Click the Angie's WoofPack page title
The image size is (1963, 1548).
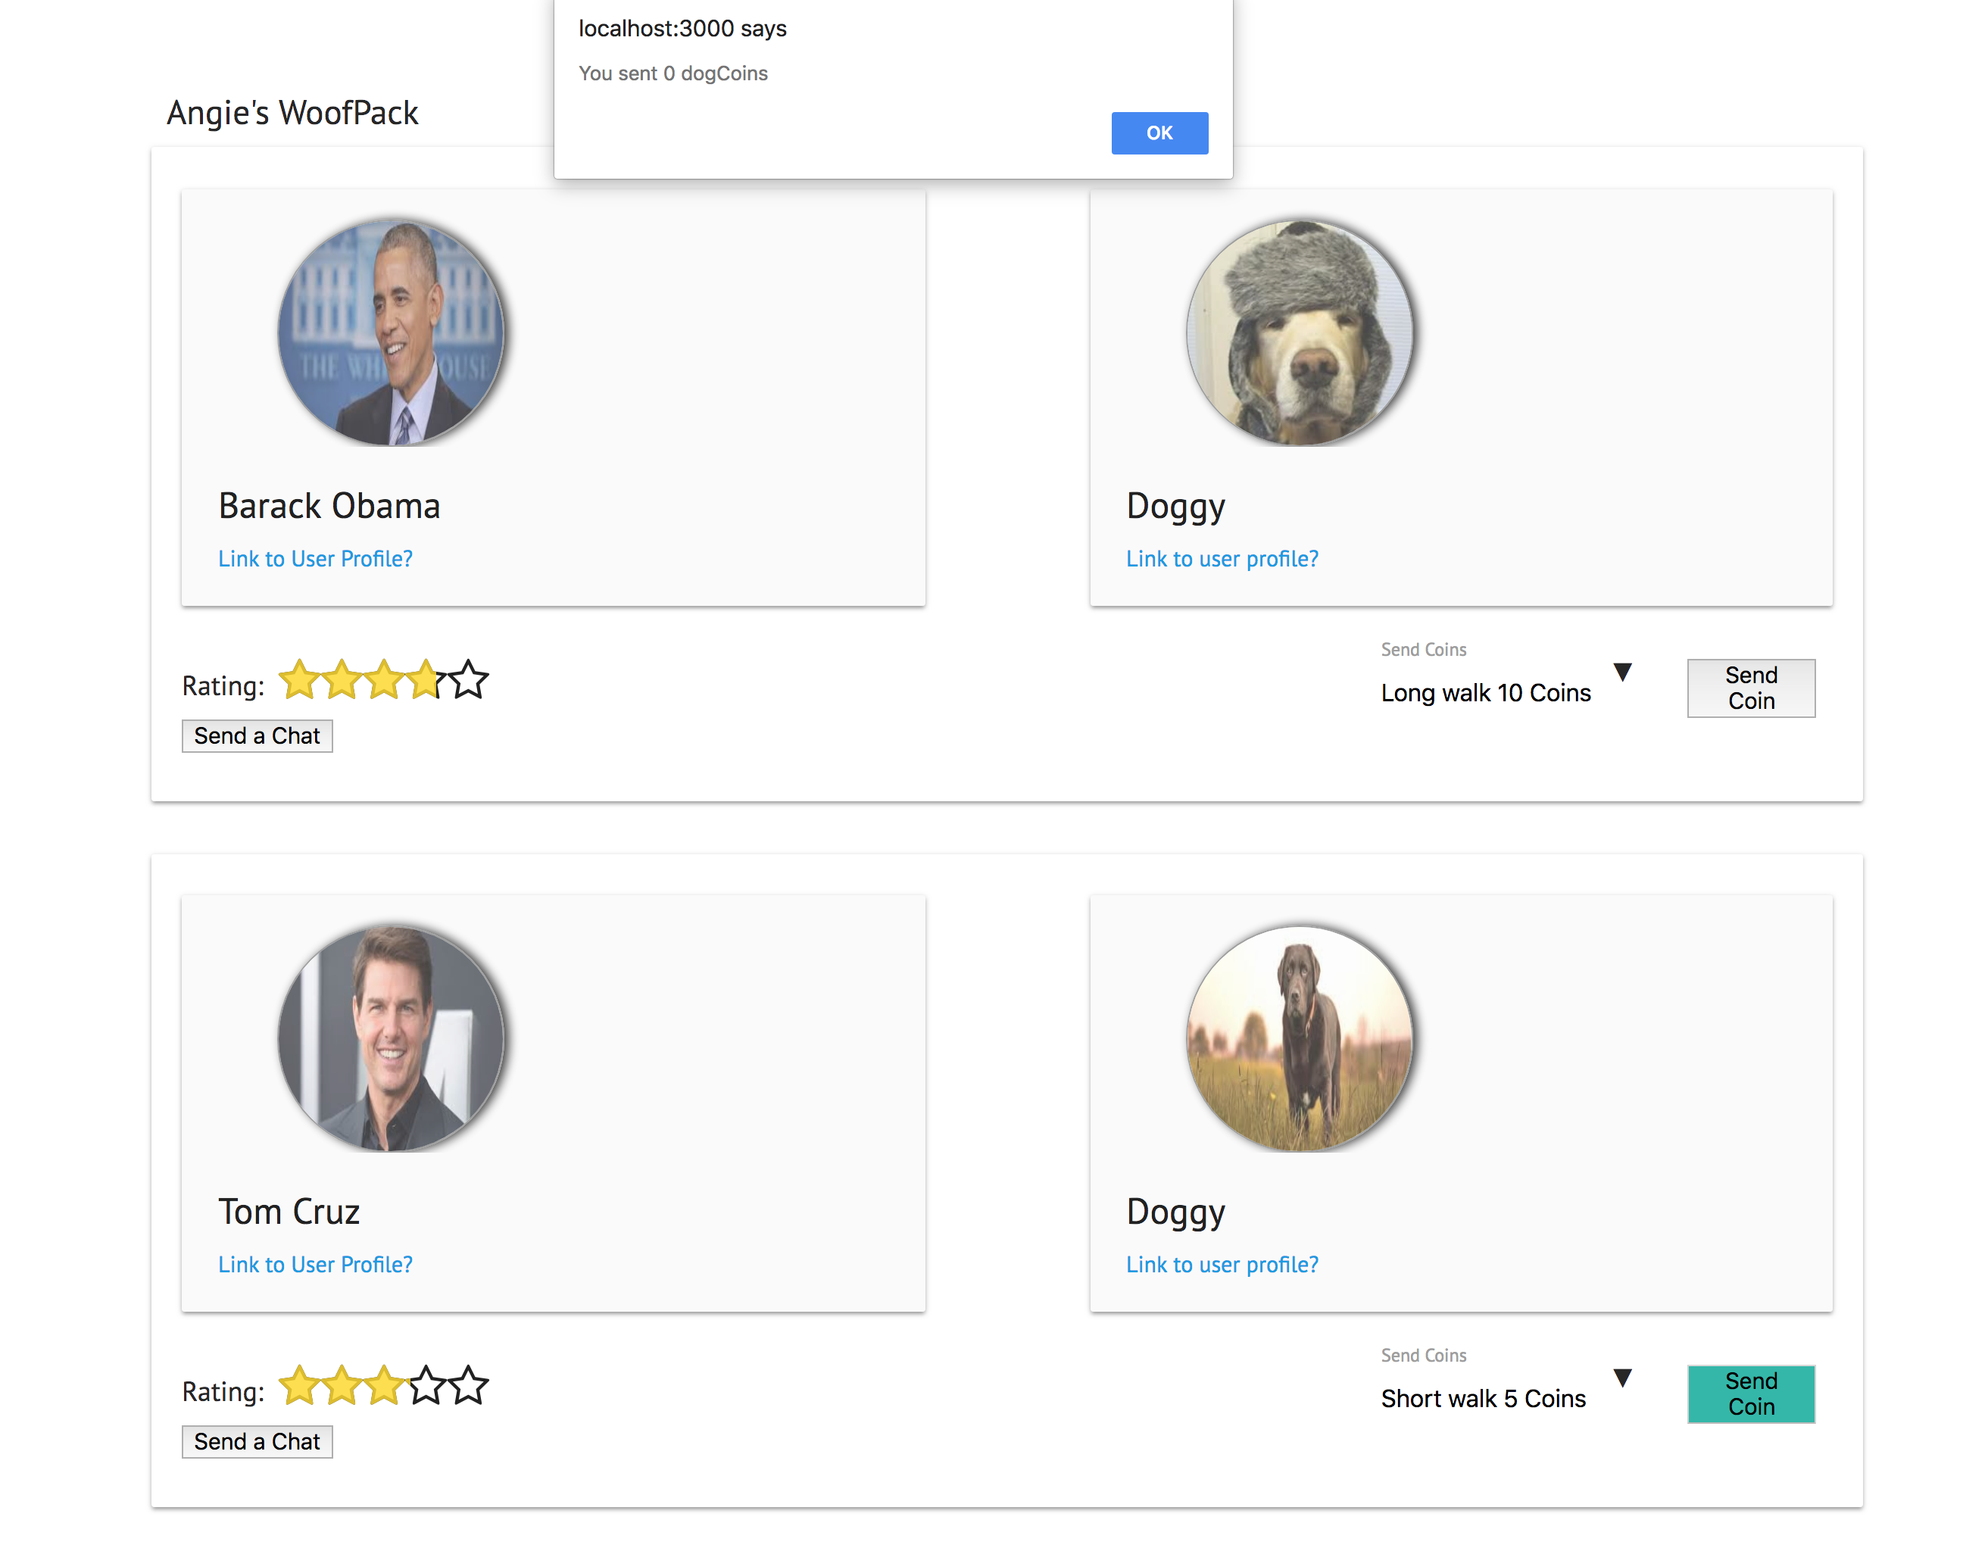point(292,114)
